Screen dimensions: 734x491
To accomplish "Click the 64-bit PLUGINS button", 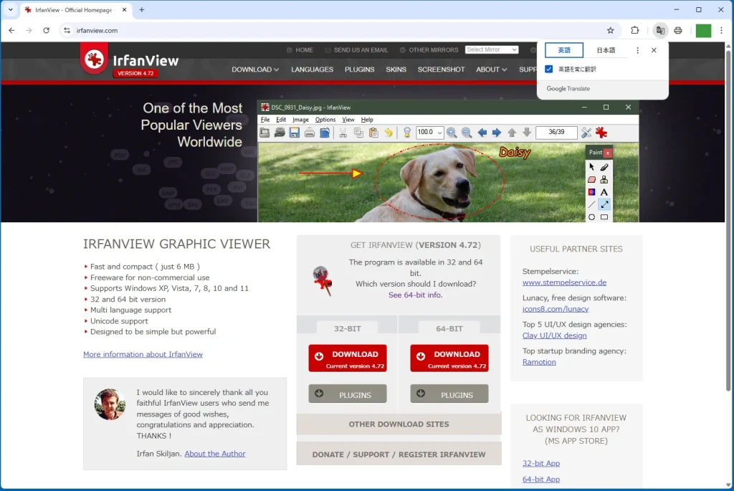I will (449, 394).
